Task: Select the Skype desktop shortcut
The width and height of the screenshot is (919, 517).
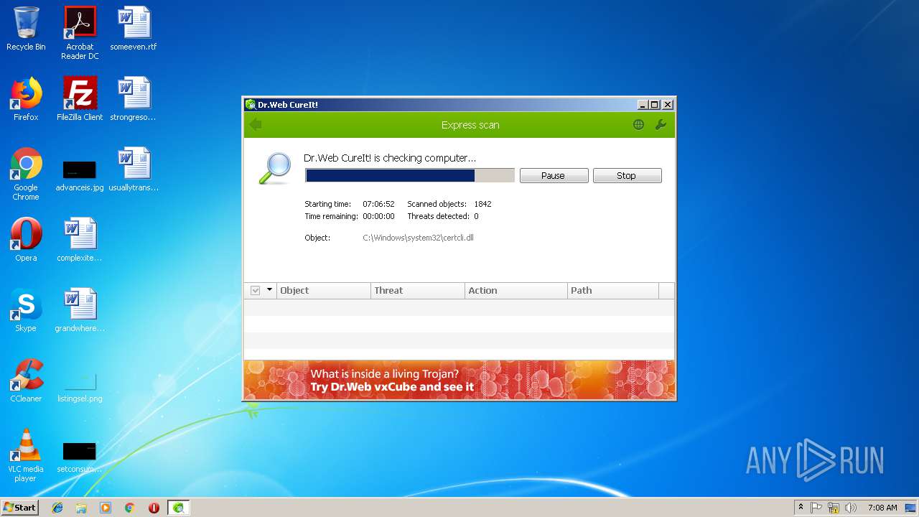Action: pos(26,310)
